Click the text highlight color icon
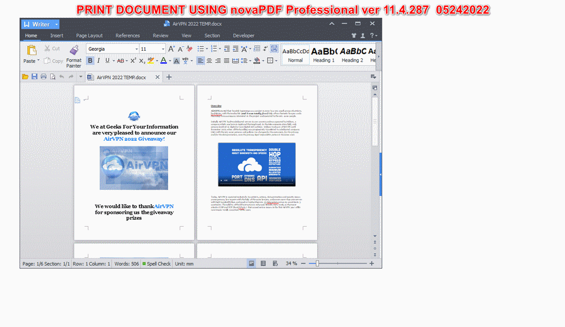 click(x=151, y=61)
